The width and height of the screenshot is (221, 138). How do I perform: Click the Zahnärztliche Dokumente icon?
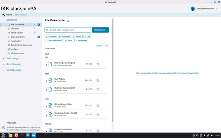click(9, 45)
